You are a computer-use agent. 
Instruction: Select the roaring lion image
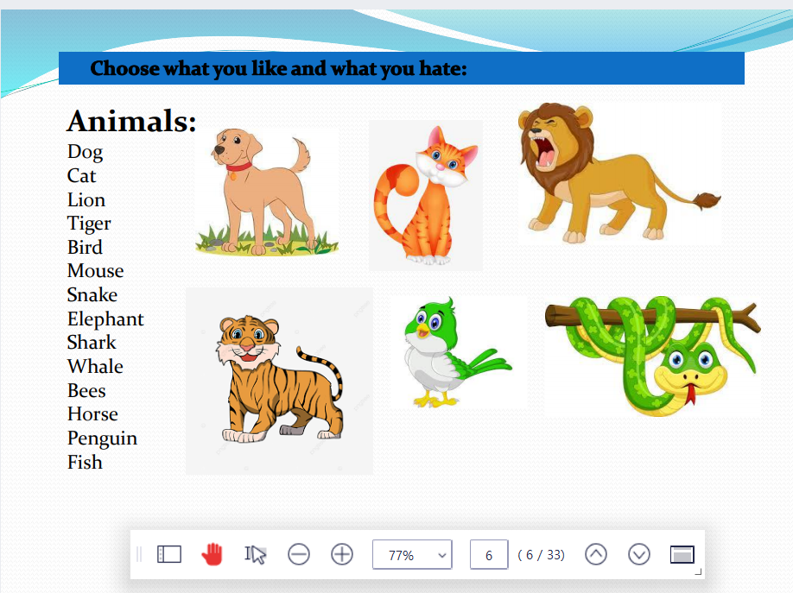[x=618, y=173]
